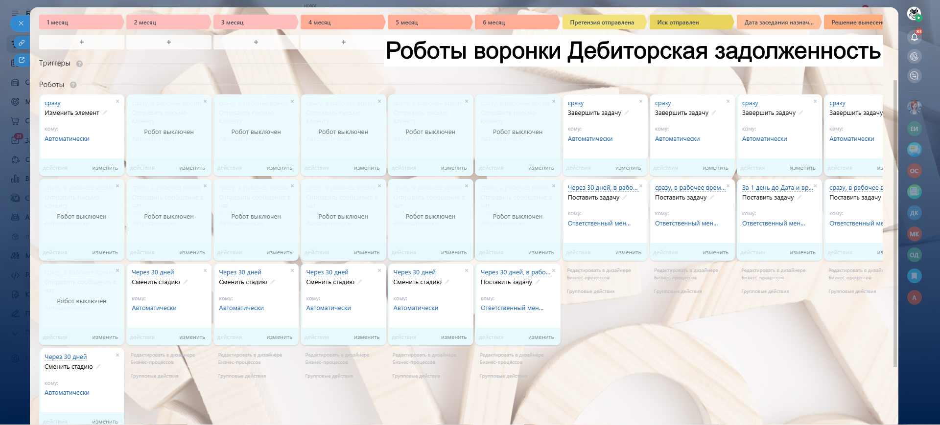
Task: Click pencil icon next to Изменить элемент
Action: (105, 112)
